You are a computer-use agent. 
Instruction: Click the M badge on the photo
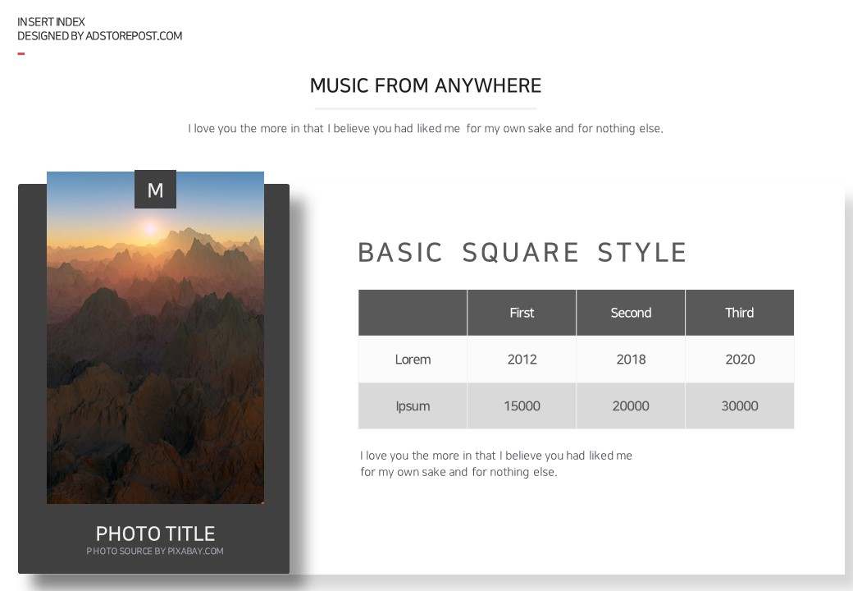pyautogui.click(x=155, y=190)
